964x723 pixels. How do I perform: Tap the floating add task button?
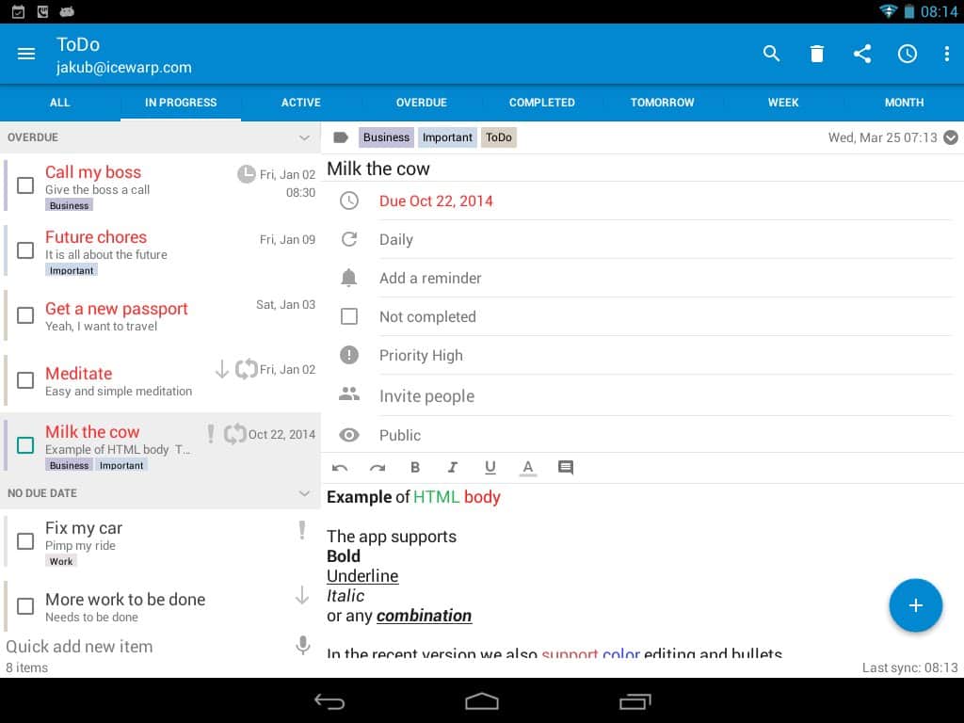(915, 605)
